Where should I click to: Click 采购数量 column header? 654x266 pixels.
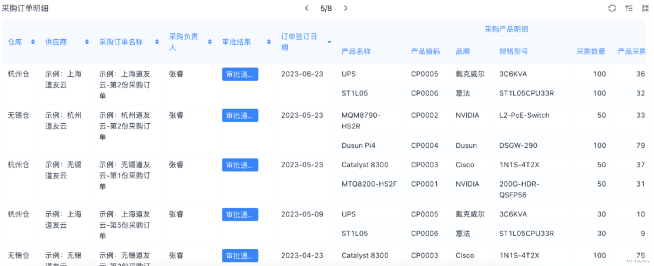coord(591,51)
